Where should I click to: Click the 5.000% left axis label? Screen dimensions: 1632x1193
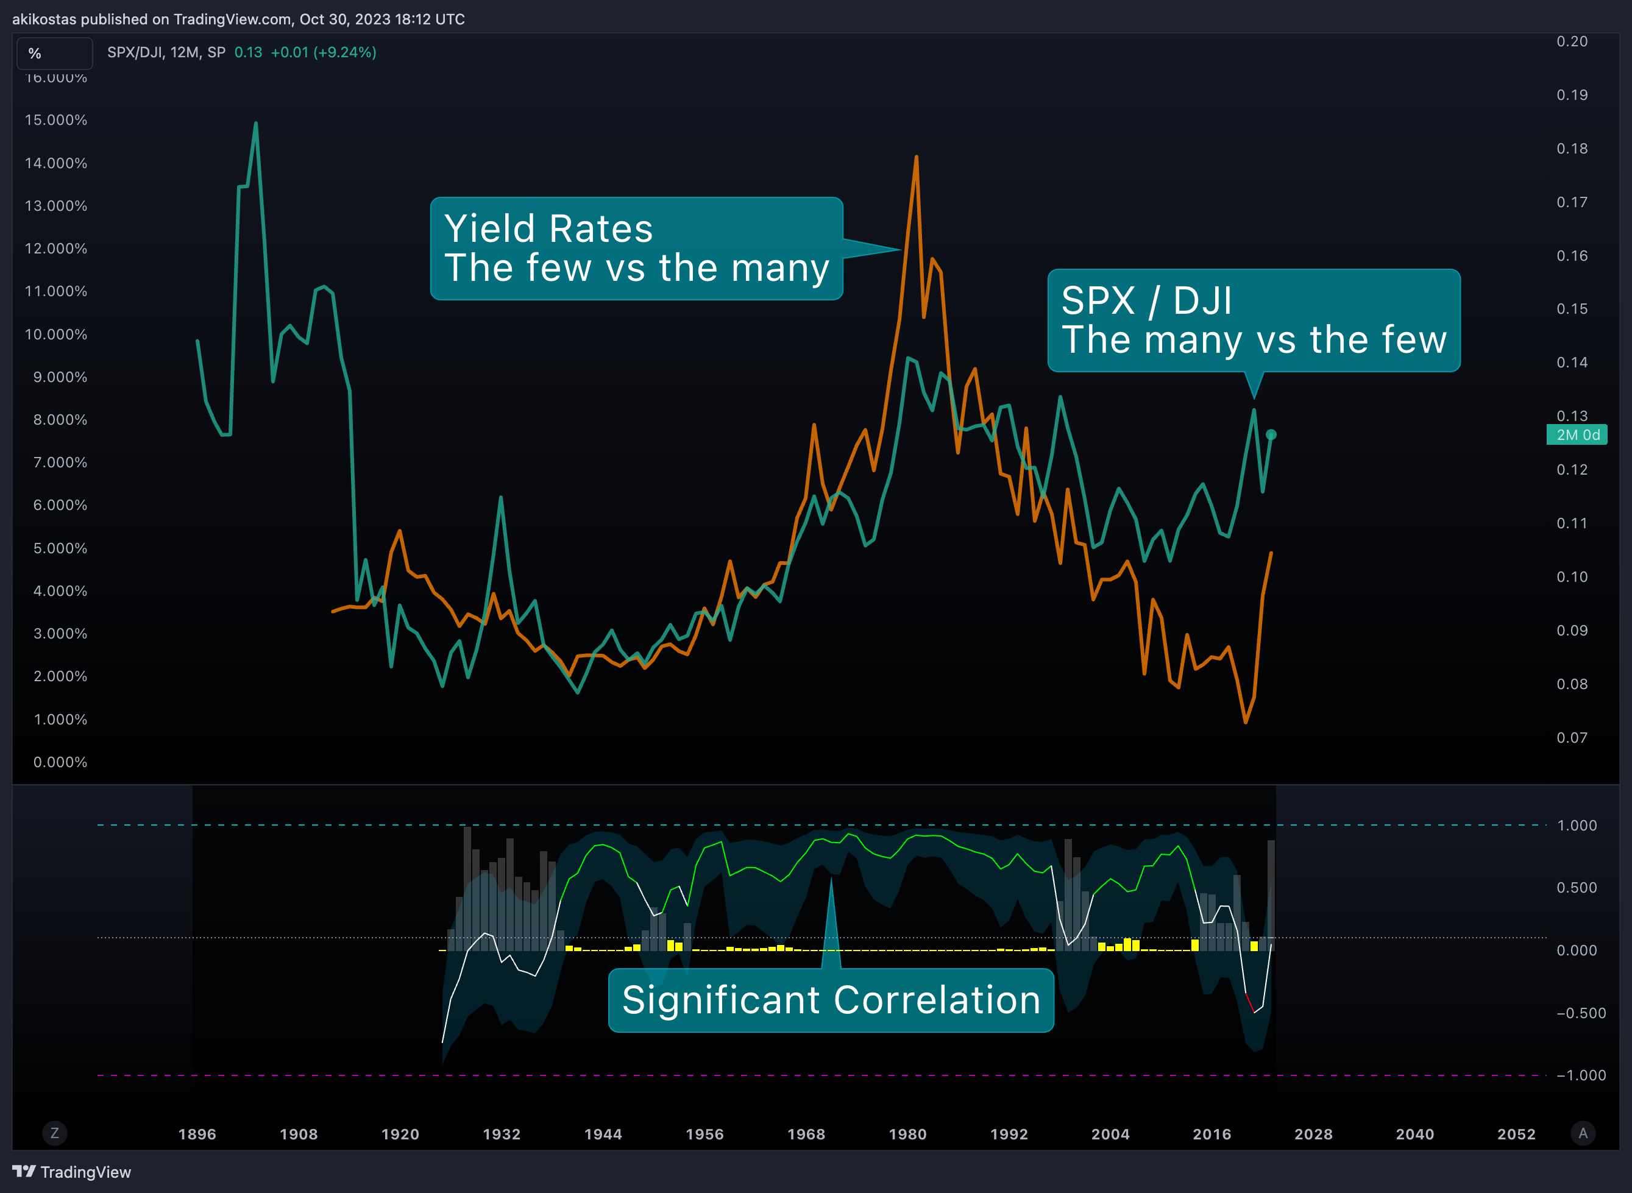[x=60, y=548]
